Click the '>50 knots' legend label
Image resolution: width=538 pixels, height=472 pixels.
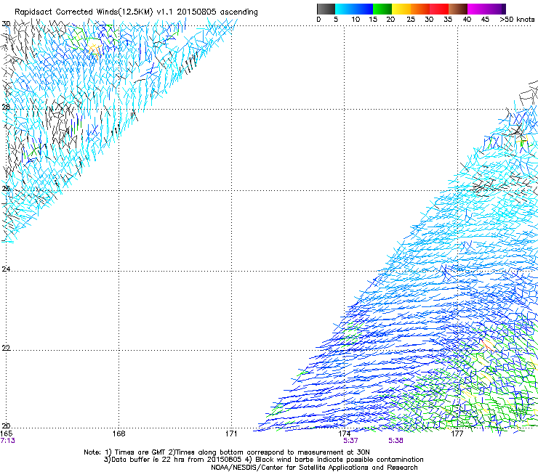517,20
